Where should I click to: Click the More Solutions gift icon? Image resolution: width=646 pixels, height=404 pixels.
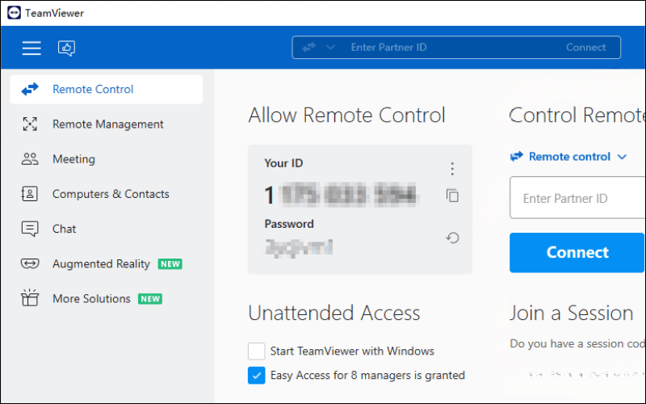30,297
